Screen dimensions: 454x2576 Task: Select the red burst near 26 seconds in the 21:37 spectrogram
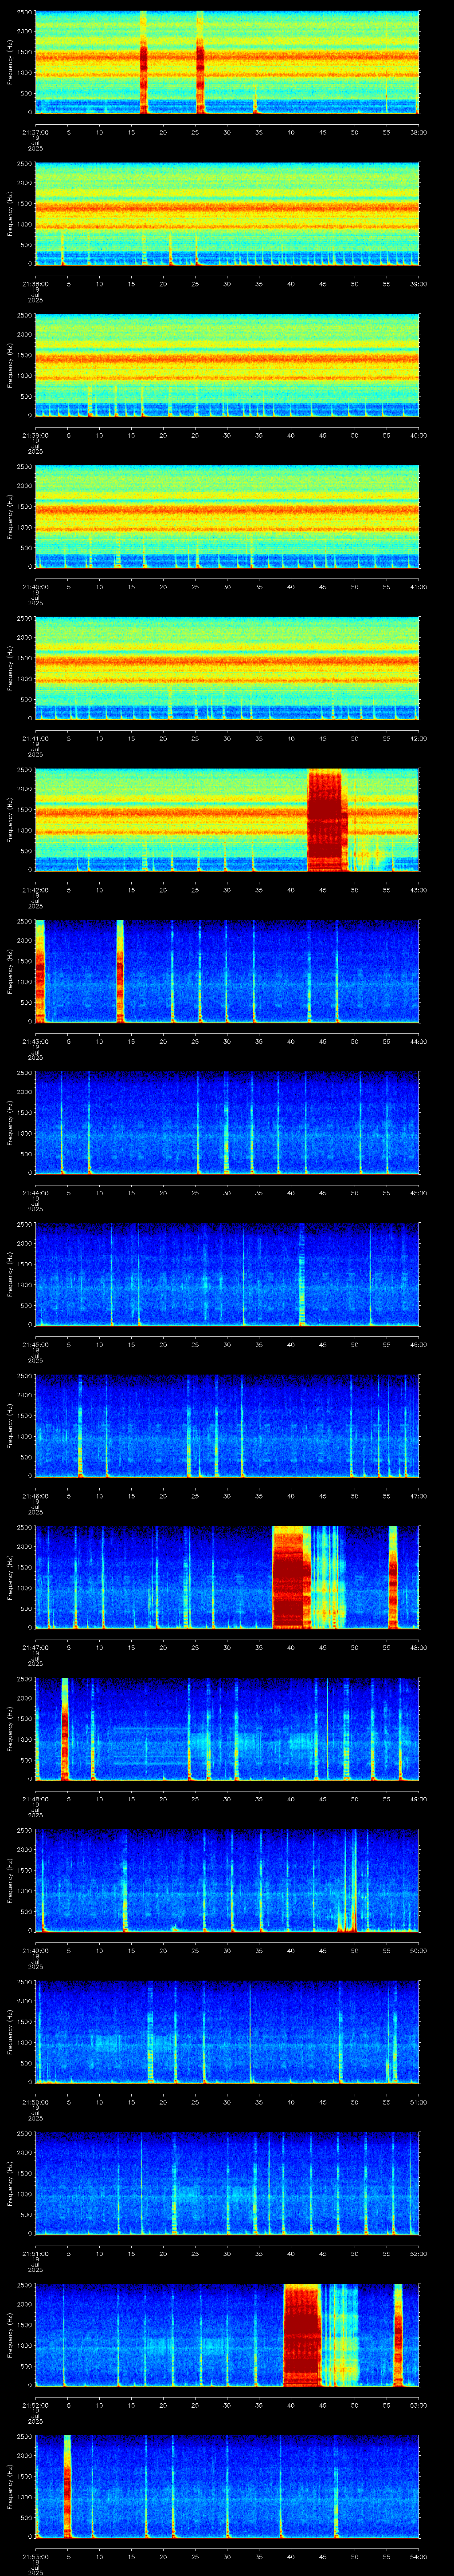pos(200,62)
